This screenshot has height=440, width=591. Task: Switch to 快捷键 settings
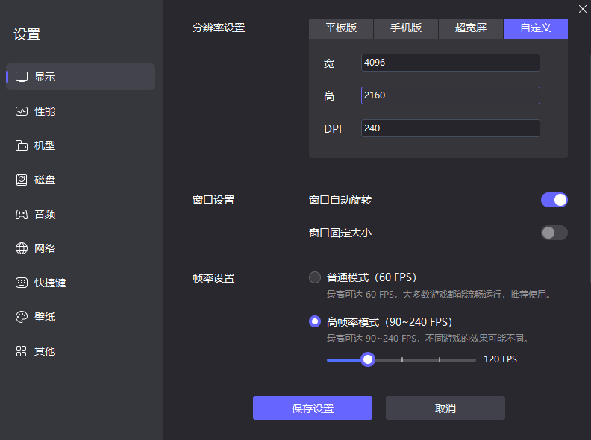[x=81, y=283]
